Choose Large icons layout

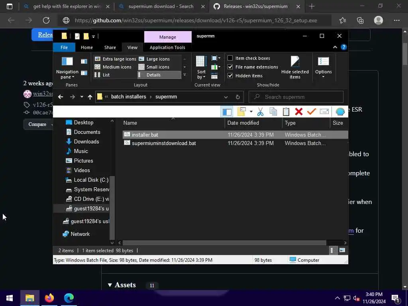(154, 59)
